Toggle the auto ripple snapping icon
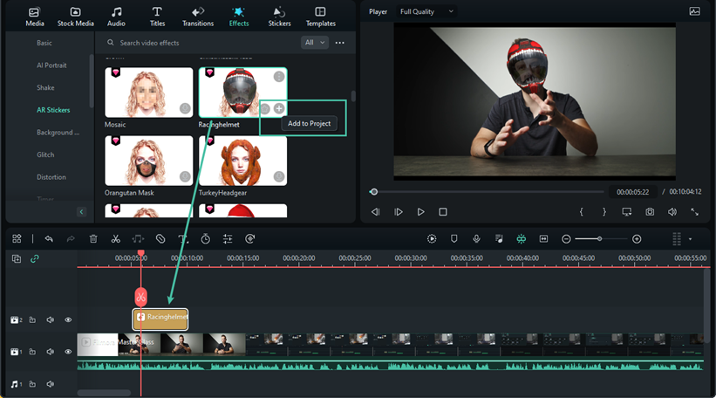The height and width of the screenshot is (398, 716). (x=521, y=238)
